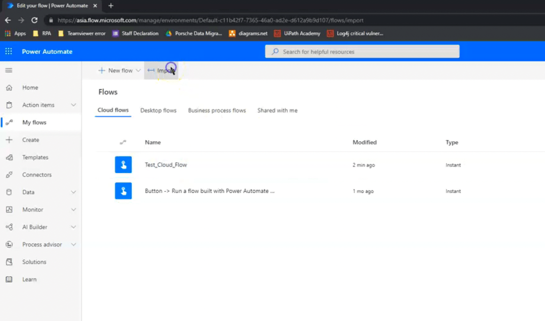Collapse the left navigation hamburger menu
The width and height of the screenshot is (545, 321).
(x=8, y=70)
